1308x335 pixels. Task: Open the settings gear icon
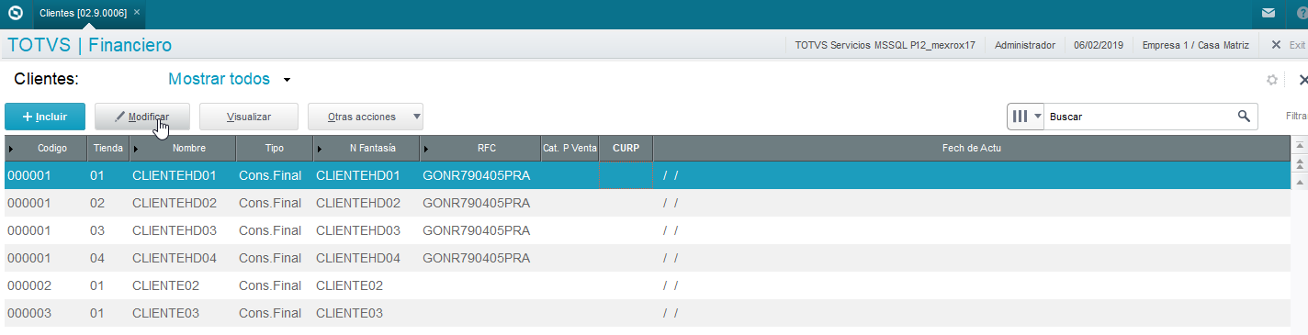[x=1272, y=80]
